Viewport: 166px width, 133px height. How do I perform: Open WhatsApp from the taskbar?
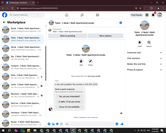pos(23,130)
